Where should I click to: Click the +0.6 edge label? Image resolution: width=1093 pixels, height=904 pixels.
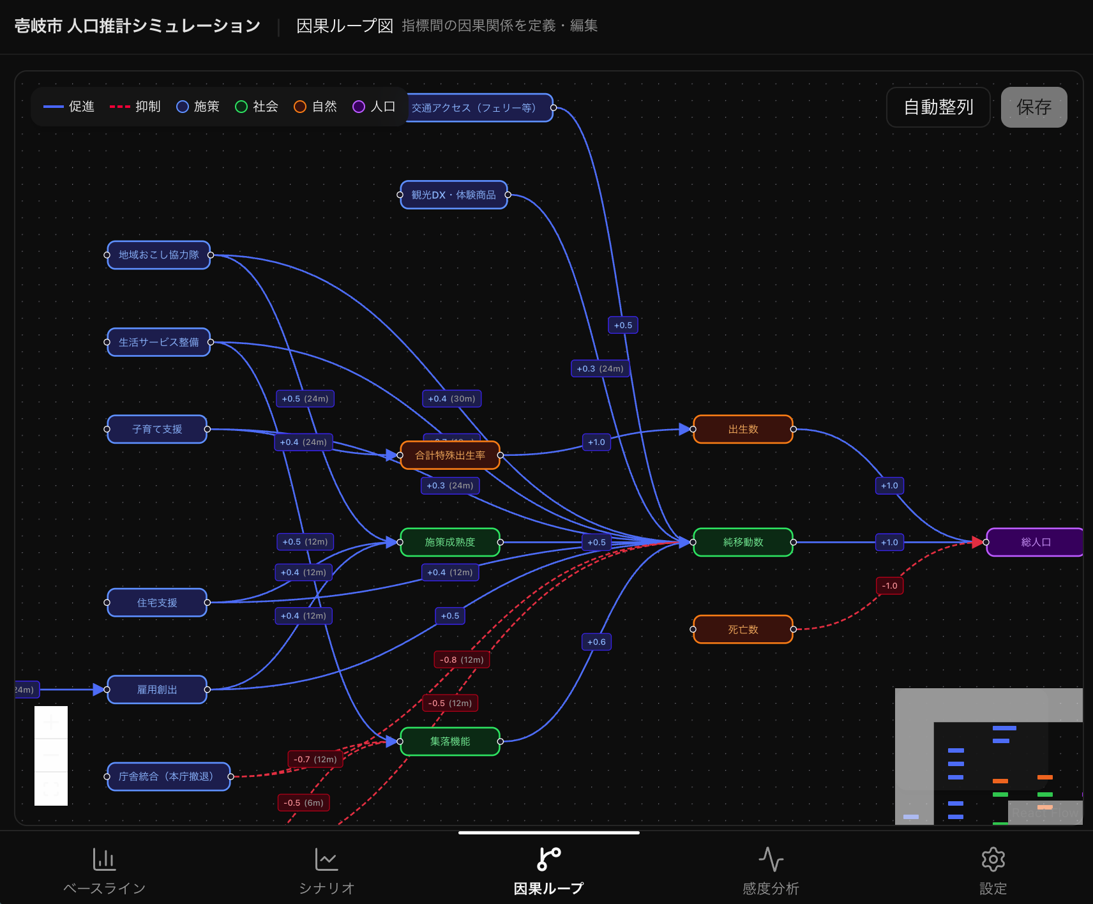coord(596,642)
